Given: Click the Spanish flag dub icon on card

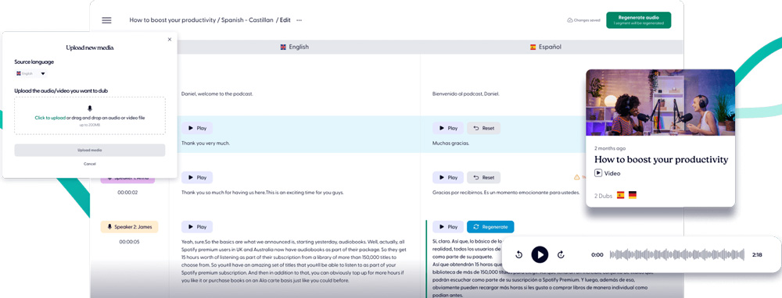Looking at the screenshot, I should pos(620,195).
